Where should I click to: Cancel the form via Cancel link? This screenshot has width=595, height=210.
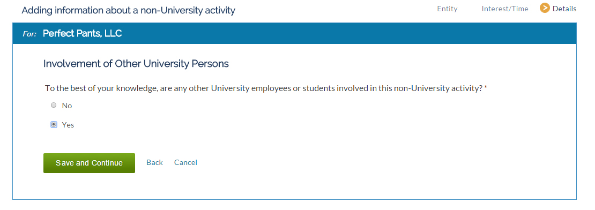click(185, 162)
